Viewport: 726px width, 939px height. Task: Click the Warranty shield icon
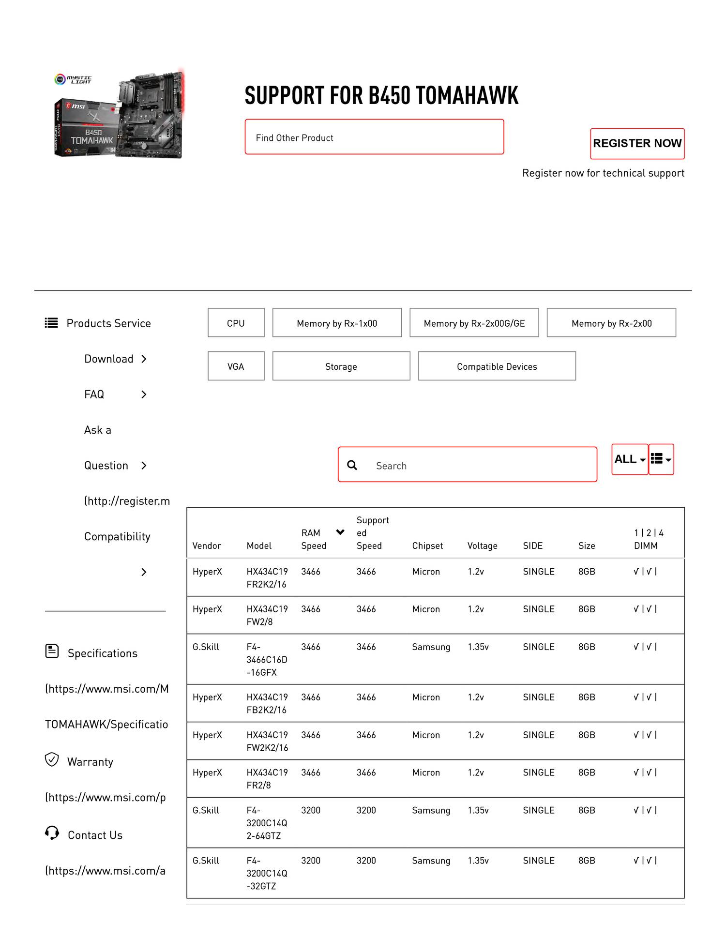[x=52, y=760]
